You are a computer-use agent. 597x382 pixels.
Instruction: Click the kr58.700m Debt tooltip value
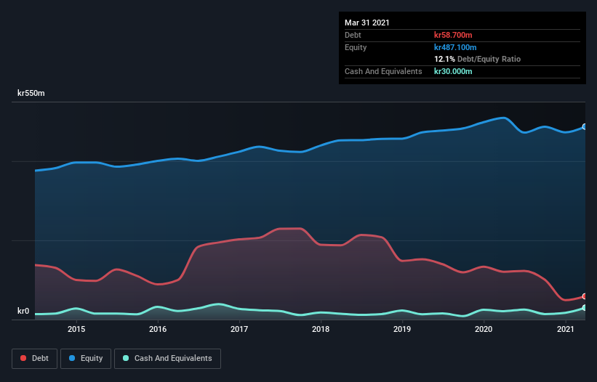(x=453, y=35)
